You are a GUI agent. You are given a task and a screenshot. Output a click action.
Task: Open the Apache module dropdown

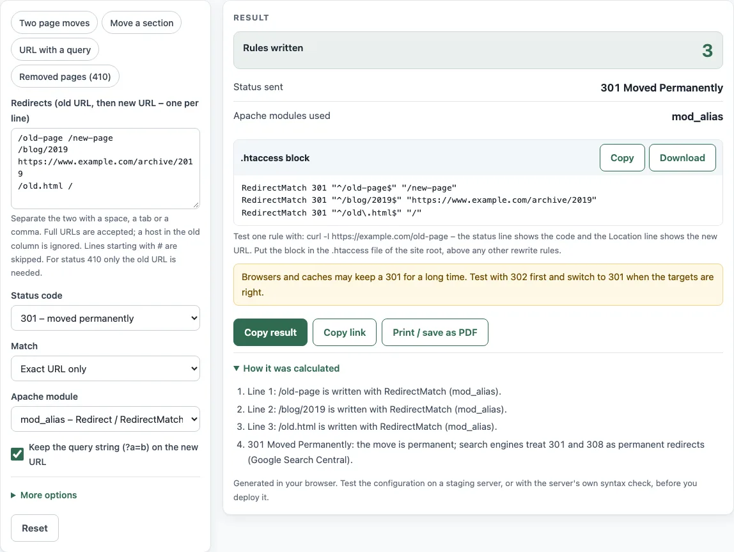pyautogui.click(x=105, y=420)
